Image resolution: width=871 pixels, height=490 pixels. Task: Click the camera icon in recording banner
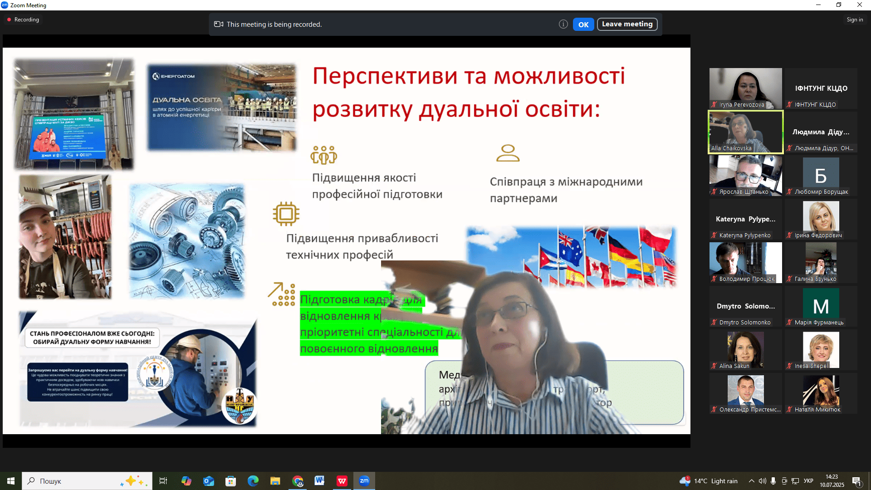(219, 24)
